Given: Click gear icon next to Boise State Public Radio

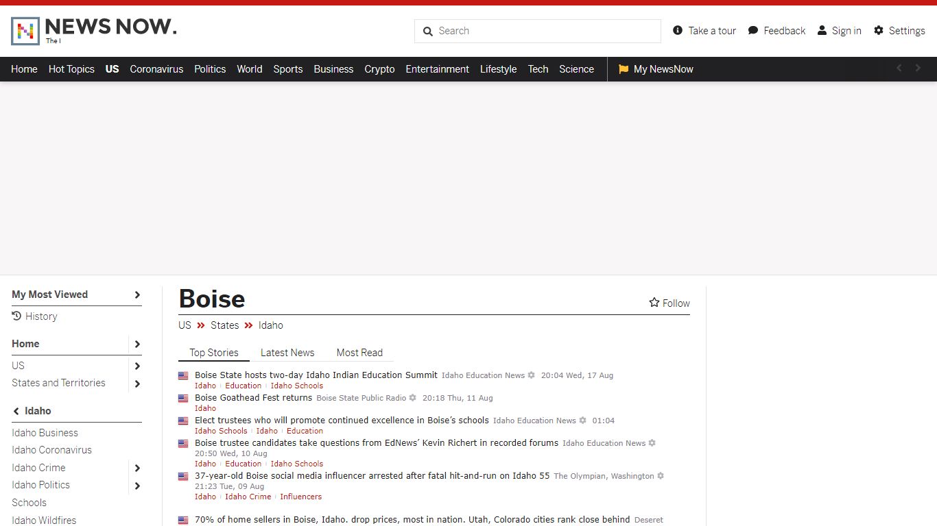Looking at the screenshot, I should tap(412, 398).
